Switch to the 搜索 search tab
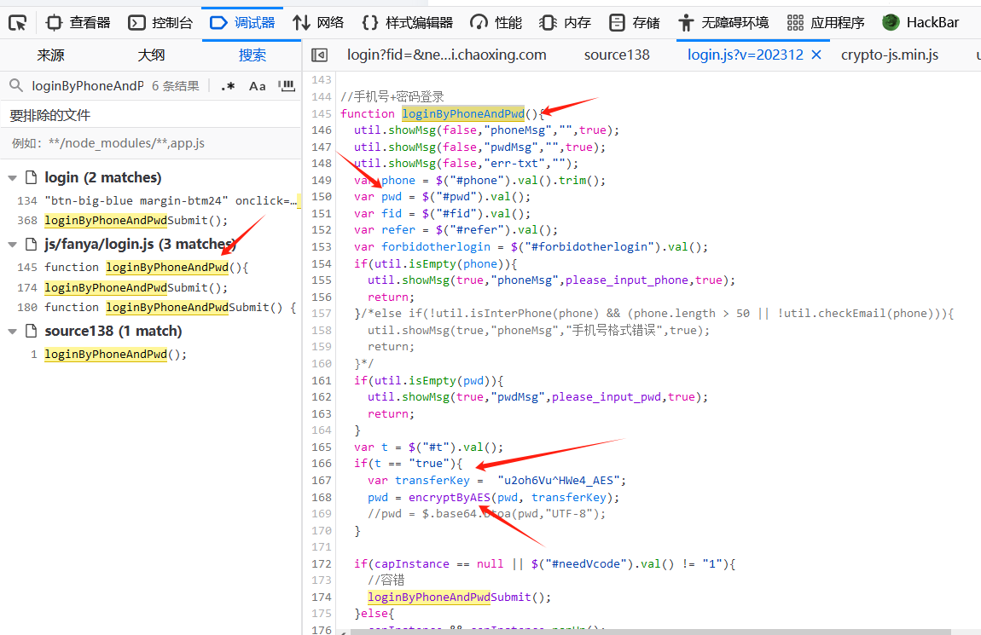 (253, 55)
